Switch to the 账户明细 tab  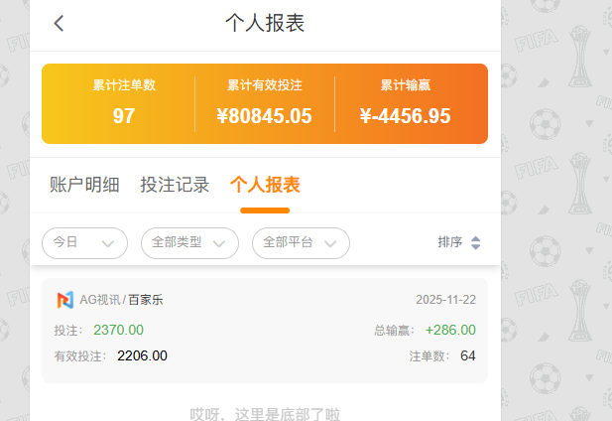coord(84,185)
